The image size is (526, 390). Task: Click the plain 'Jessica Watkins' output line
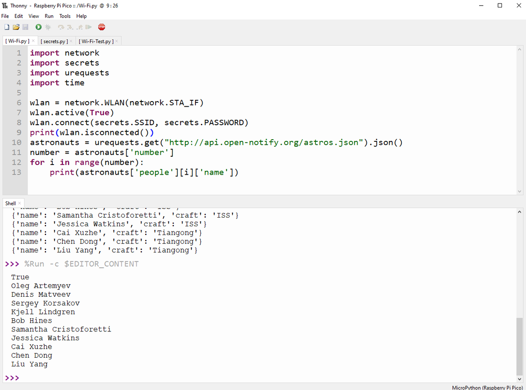click(46, 338)
